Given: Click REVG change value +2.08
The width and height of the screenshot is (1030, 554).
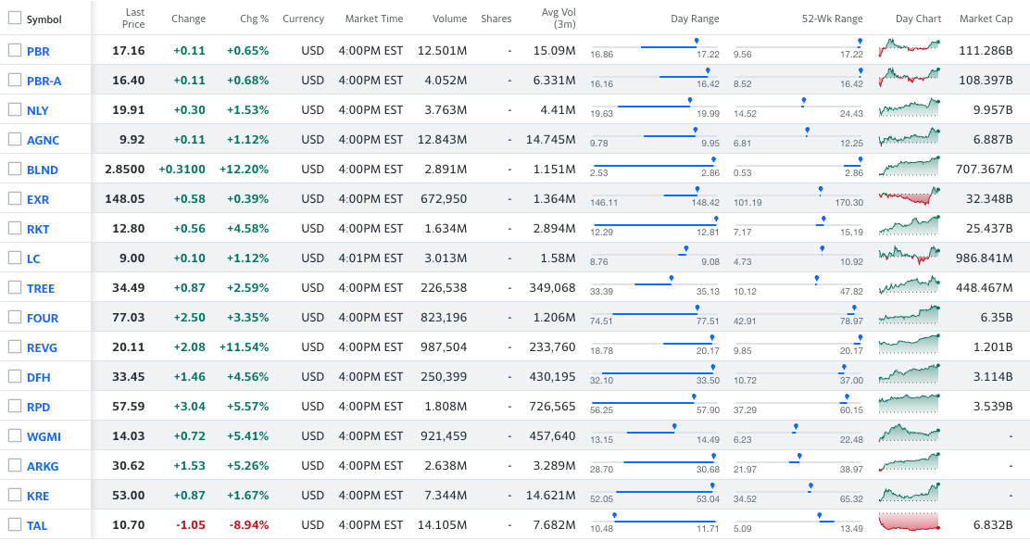Looking at the screenshot, I should pos(189,347).
